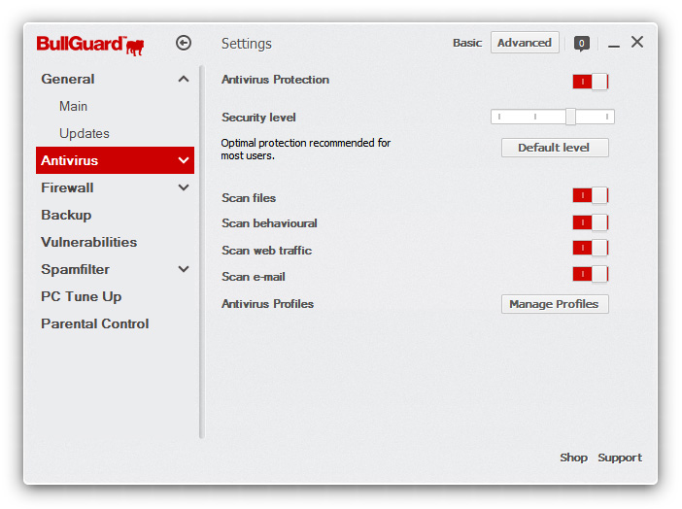Screen dimensions: 682x509
Task: Select the Firewall category label
Action: pos(67,187)
